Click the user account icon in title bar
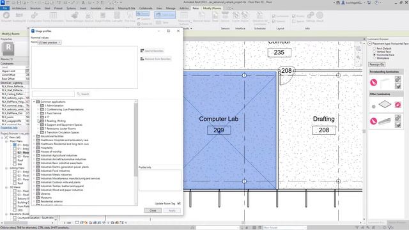The width and height of the screenshot is (409, 230). pyautogui.click(x=343, y=3)
